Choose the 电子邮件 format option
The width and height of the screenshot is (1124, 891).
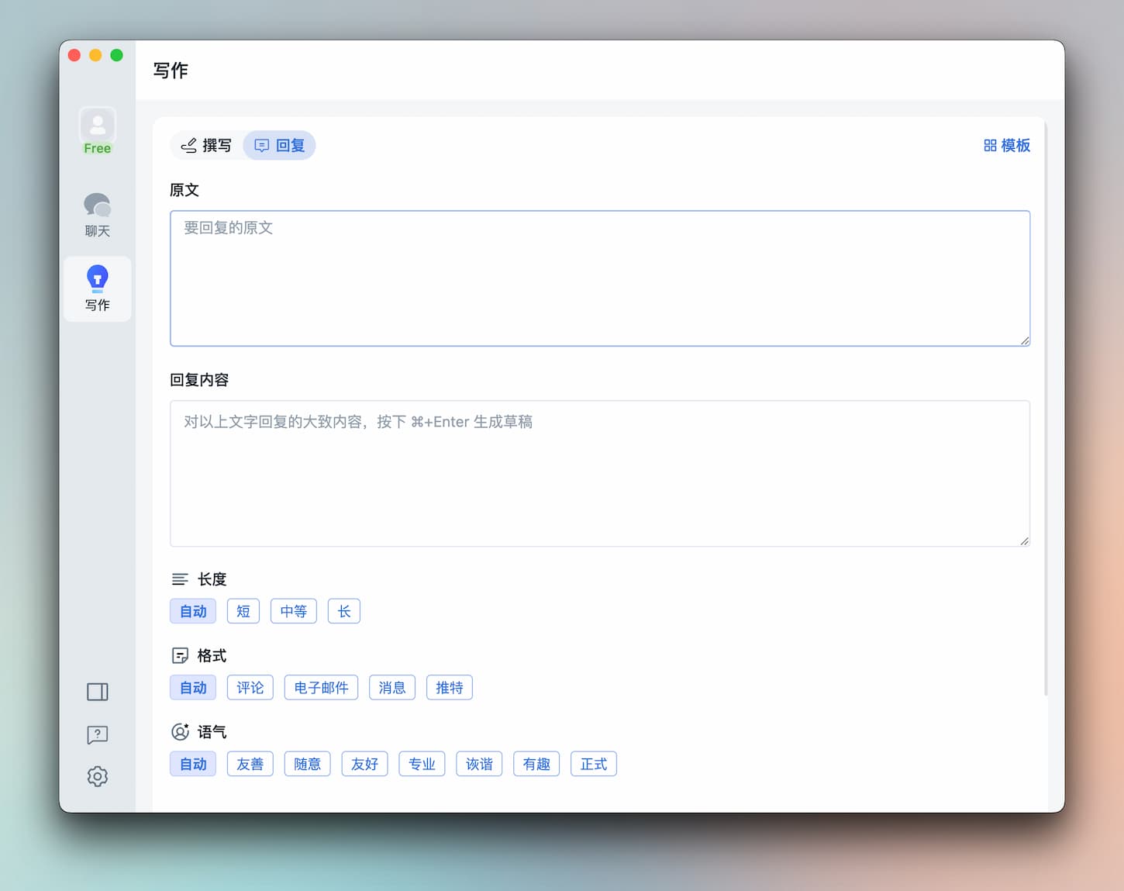[x=322, y=688]
